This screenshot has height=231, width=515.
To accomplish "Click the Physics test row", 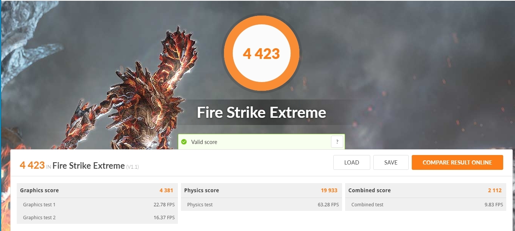I will 261,204.
